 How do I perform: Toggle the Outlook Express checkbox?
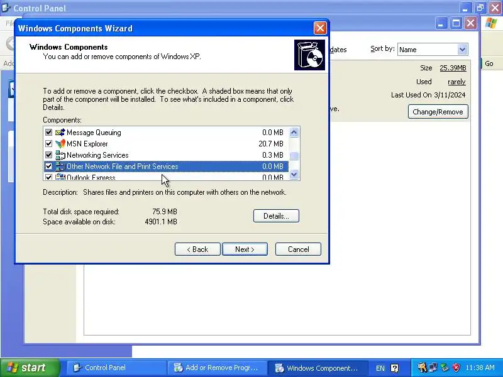[x=49, y=177]
